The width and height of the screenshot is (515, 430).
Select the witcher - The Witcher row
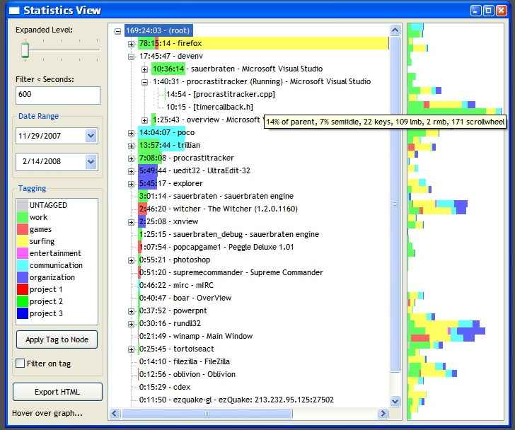(218, 209)
